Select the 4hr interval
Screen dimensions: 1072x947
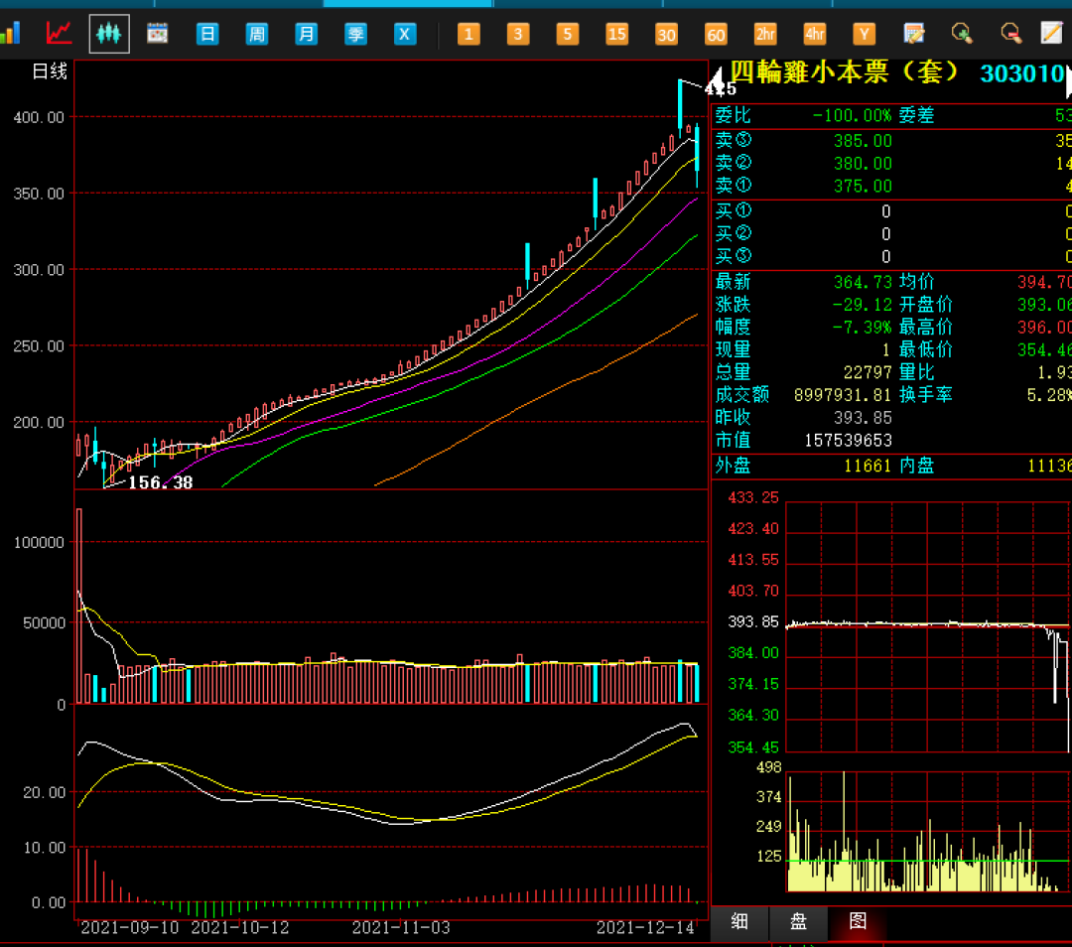(x=814, y=34)
